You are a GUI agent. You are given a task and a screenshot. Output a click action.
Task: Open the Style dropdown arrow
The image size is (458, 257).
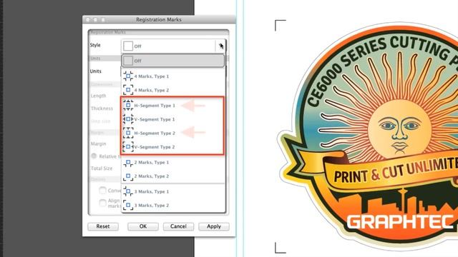pyautogui.click(x=220, y=46)
